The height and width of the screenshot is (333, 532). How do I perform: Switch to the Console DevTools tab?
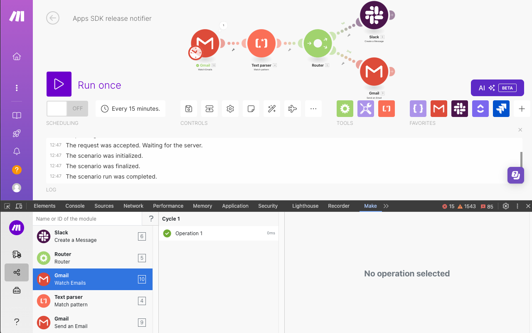75,206
